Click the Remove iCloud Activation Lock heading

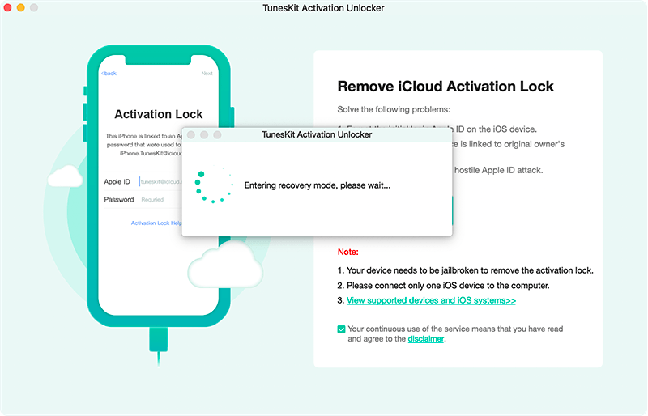[x=446, y=87]
